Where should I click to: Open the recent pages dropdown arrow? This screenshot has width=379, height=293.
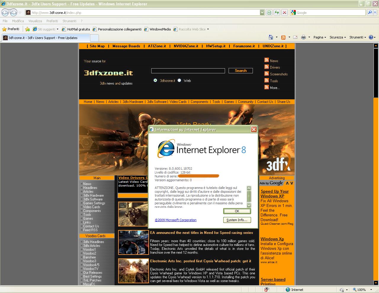20,13
